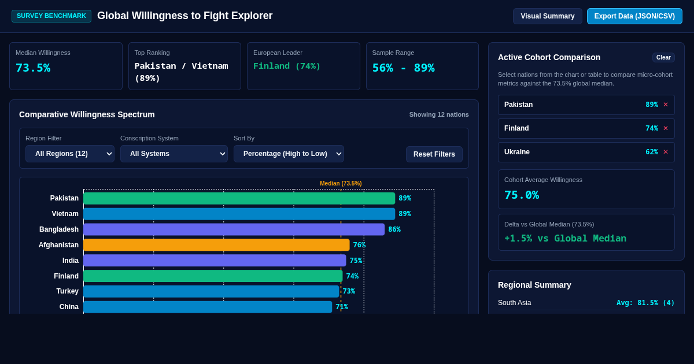This screenshot has width=694, height=364.
Task: Click the 76% value next to Afghanistan
Action: (359, 245)
